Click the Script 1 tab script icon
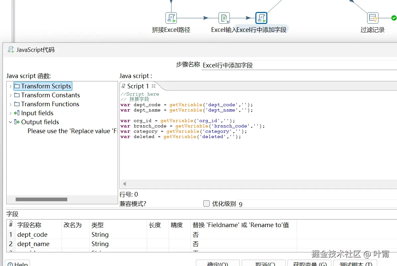 pyautogui.click(x=123, y=86)
